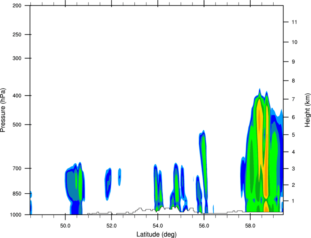The image size is (311, 238).
Task: Pick the 10 km height label
Action: coord(294,42)
